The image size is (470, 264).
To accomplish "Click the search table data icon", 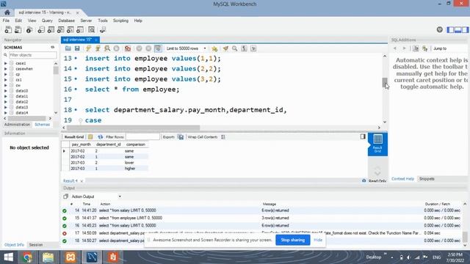I will (x=91, y=29).
